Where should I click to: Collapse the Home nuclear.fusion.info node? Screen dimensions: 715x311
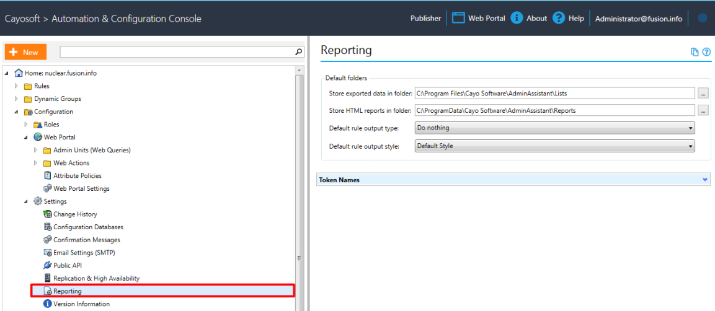(7, 73)
